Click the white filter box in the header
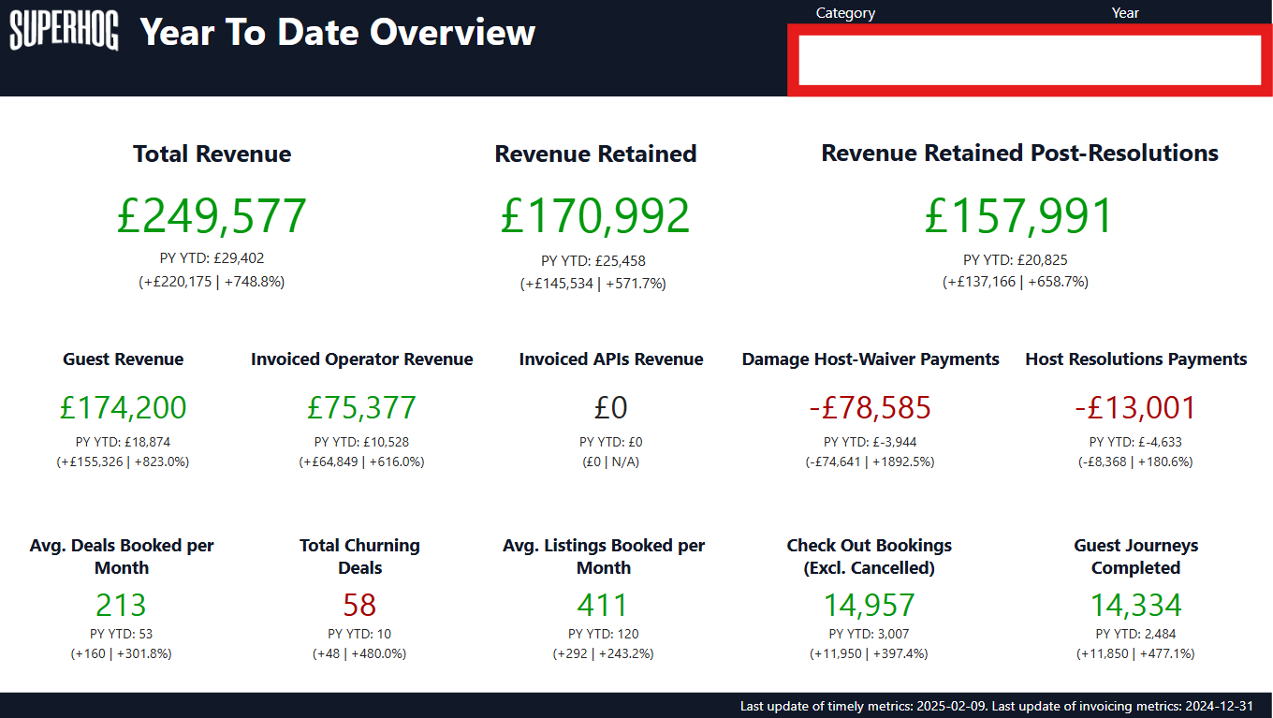This screenshot has width=1273, height=718. (1030, 60)
